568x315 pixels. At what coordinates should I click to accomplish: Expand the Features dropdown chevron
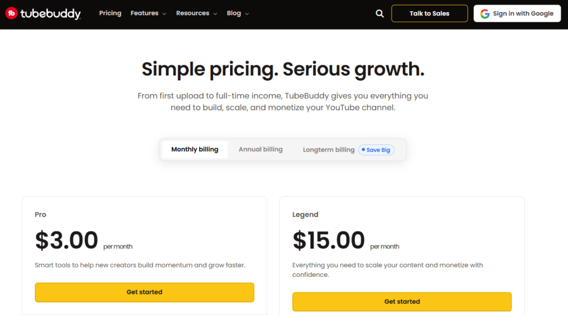point(164,14)
